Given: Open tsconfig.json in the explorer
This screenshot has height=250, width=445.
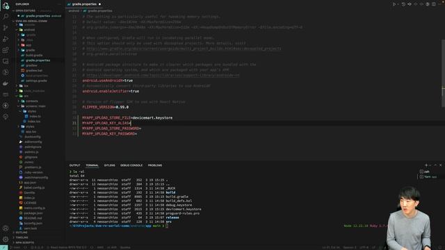Looking at the screenshot, I should (33, 223).
